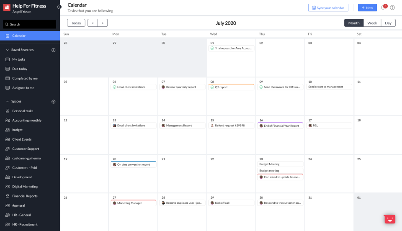
Task: Click the Due today list icon
Action: pos(8,69)
